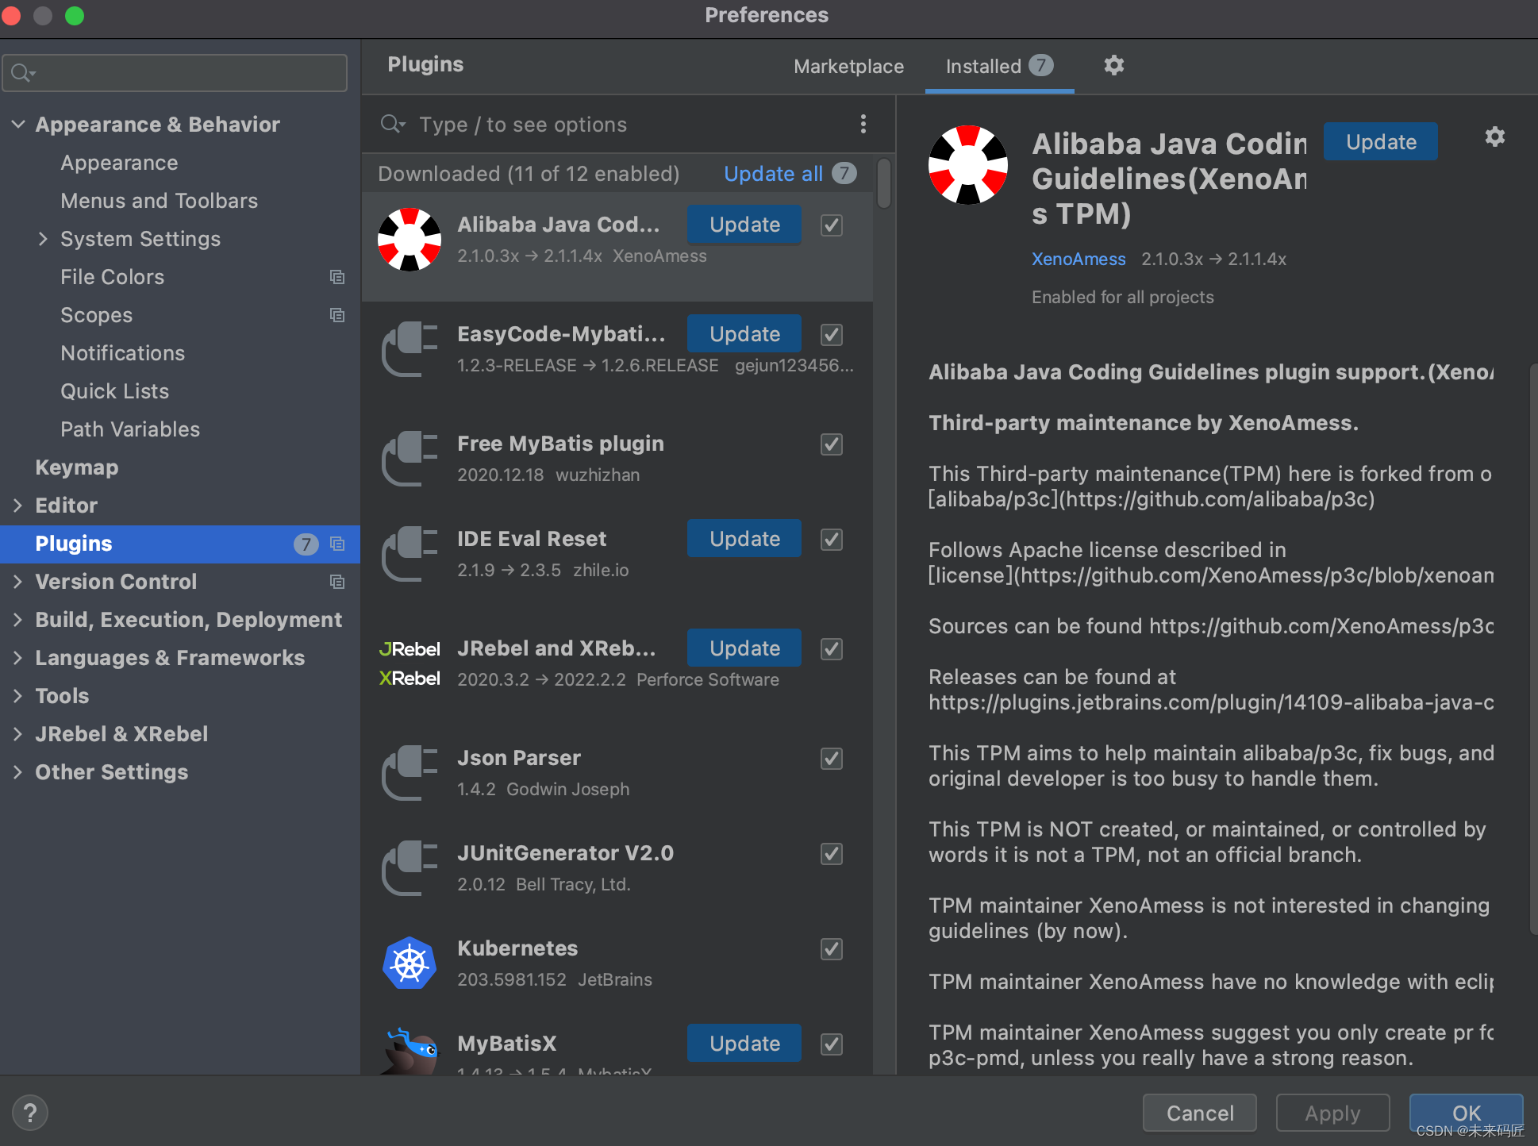Image resolution: width=1538 pixels, height=1146 pixels.
Task: Toggle the Kubernetes plugin enabled checkbox
Action: 831,949
